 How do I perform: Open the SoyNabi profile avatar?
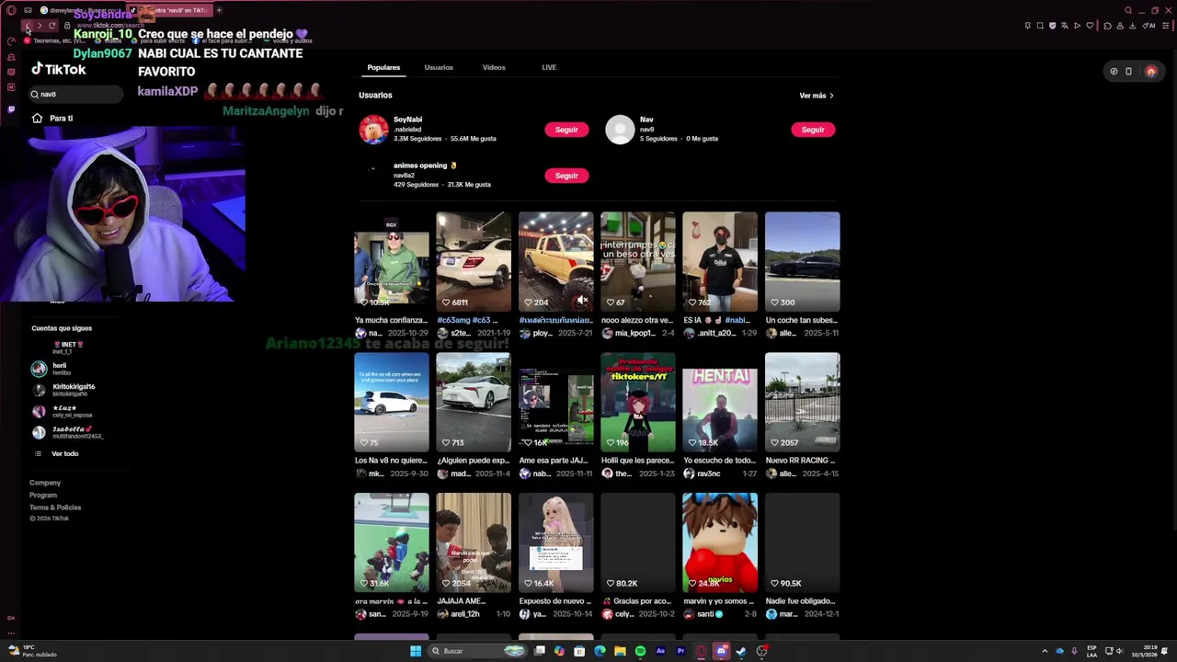(x=373, y=130)
